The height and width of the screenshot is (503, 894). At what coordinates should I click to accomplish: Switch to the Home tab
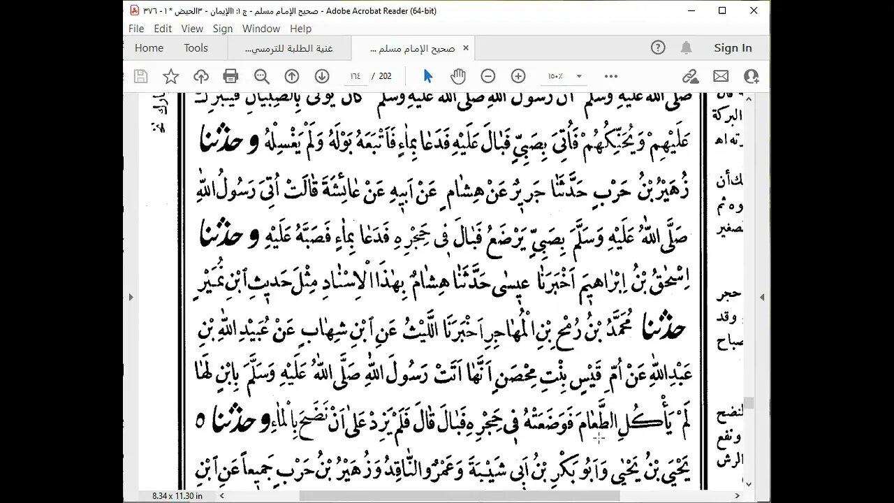(x=149, y=48)
